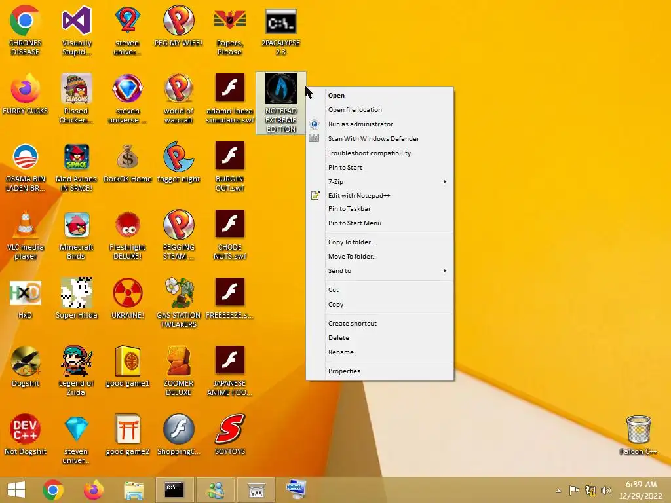
Task: Click the GAS STATION TWEAKERS plant icon
Action: (x=179, y=303)
